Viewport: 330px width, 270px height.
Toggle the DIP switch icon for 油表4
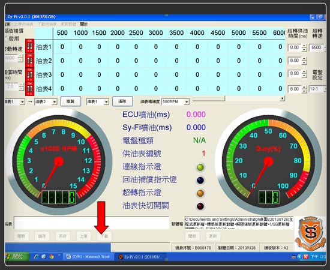(29, 89)
